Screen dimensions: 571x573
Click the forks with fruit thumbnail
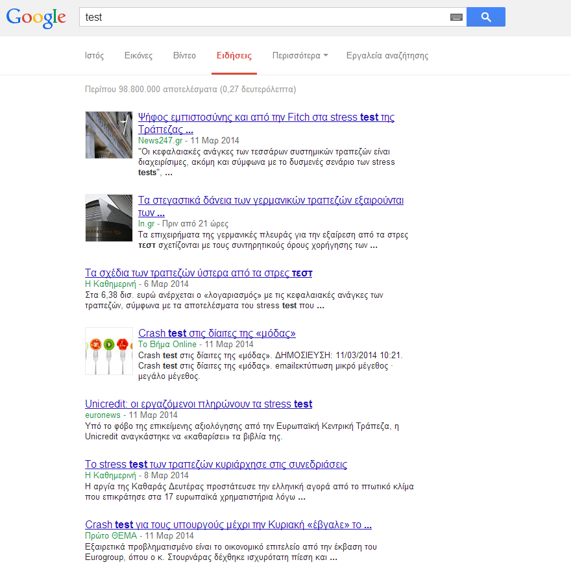pyautogui.click(x=109, y=351)
